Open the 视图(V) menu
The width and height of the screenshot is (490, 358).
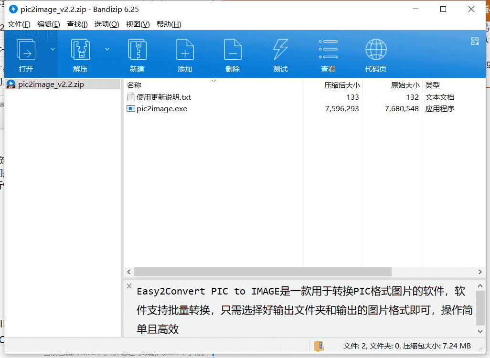point(138,24)
